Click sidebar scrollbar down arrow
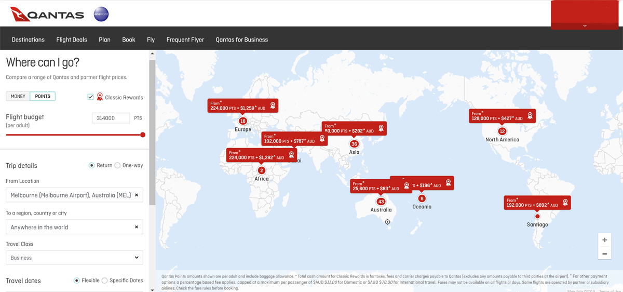Viewport: 623px width, 292px height. coord(152,289)
